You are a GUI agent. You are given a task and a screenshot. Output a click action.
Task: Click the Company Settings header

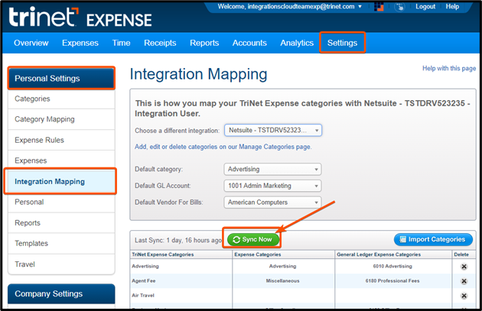(x=61, y=294)
